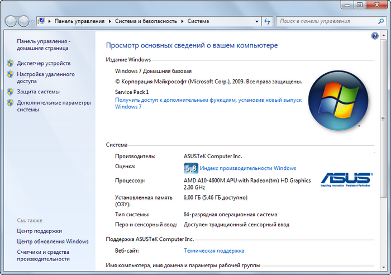391x275 pixels.
Task: Open Дополнительные параметры системы link
Action: [x=54, y=106]
